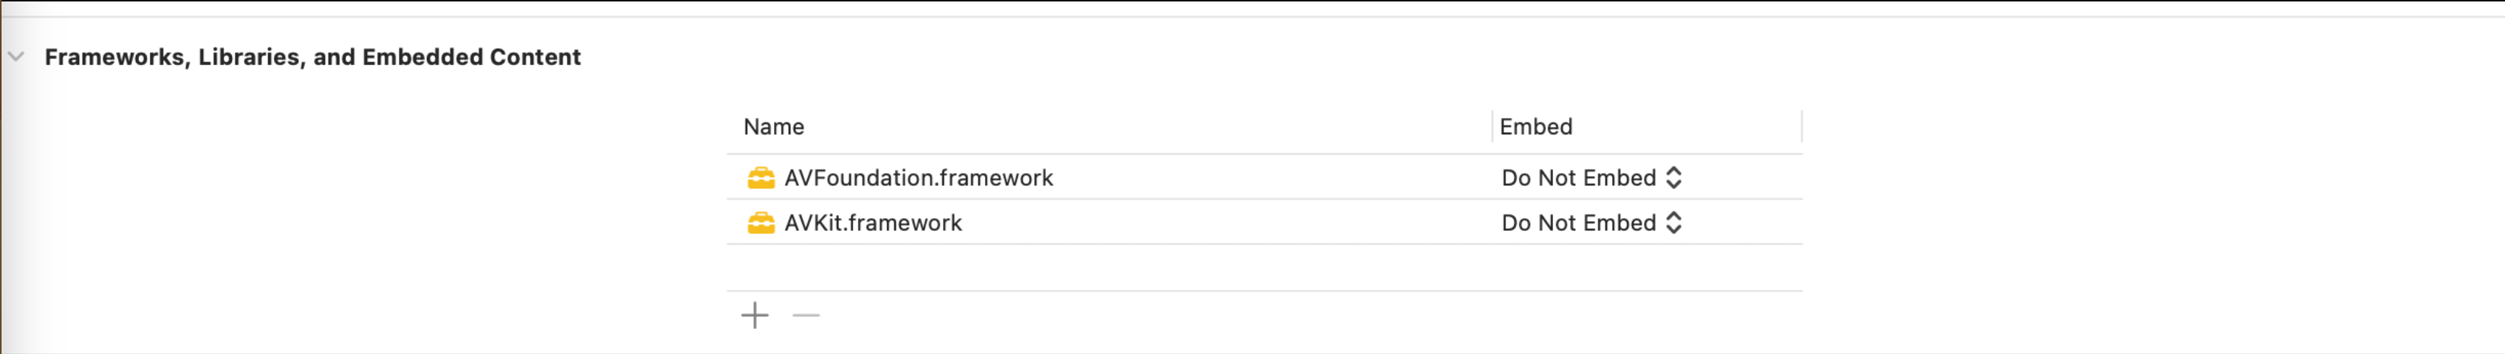The width and height of the screenshot is (2505, 354).
Task: Open the AVFoundation Do Not Embed popup
Action: [x=1578, y=178]
